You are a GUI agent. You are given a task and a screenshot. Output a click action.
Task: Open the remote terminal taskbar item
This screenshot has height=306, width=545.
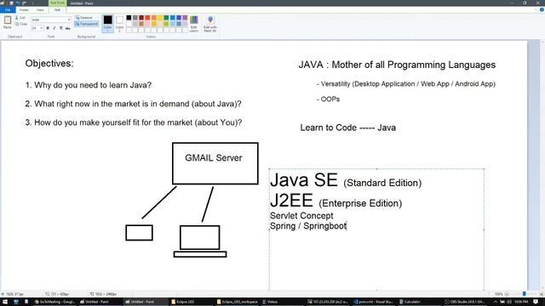[327, 302]
